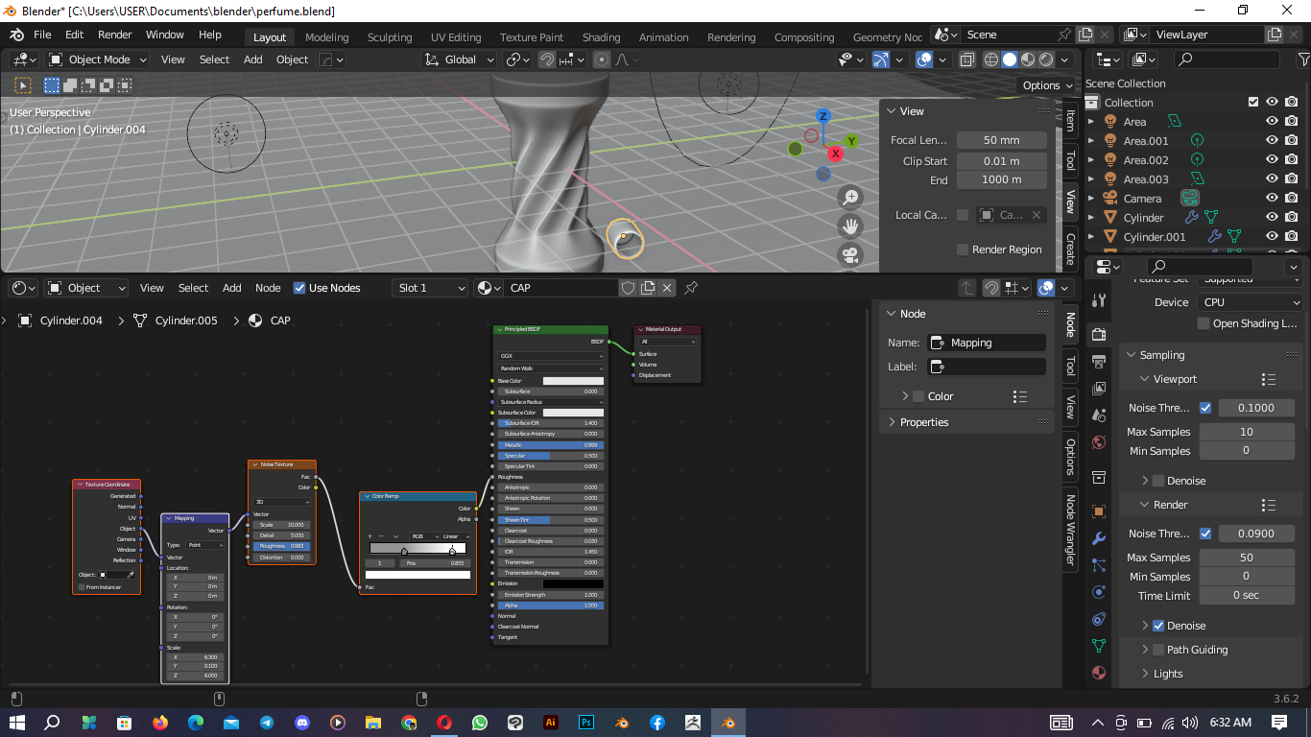Viewport: 1311px width, 737px height.
Task: Click the blue Z axis gizmo ball
Action: pyautogui.click(x=822, y=116)
